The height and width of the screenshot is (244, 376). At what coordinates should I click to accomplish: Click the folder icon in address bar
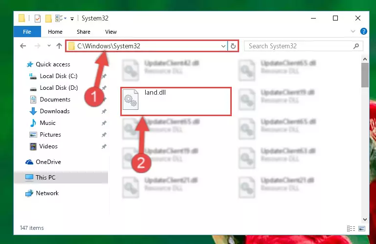[71, 46]
